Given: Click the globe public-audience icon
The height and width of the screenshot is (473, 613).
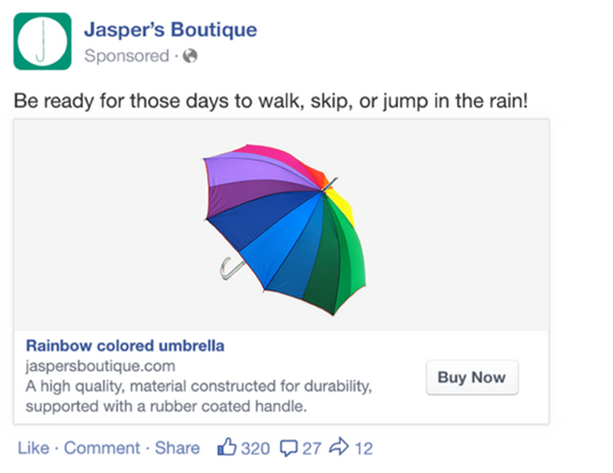Looking at the screenshot, I should (x=190, y=56).
